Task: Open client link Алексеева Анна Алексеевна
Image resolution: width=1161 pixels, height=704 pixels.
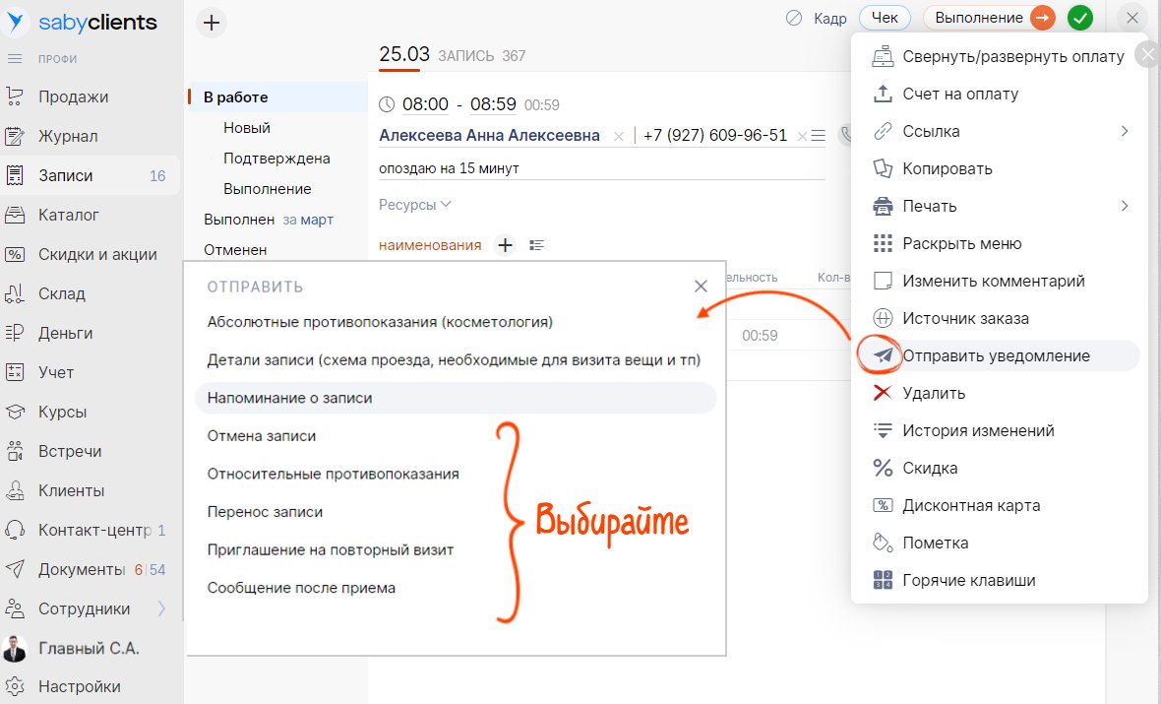Action: click(489, 135)
